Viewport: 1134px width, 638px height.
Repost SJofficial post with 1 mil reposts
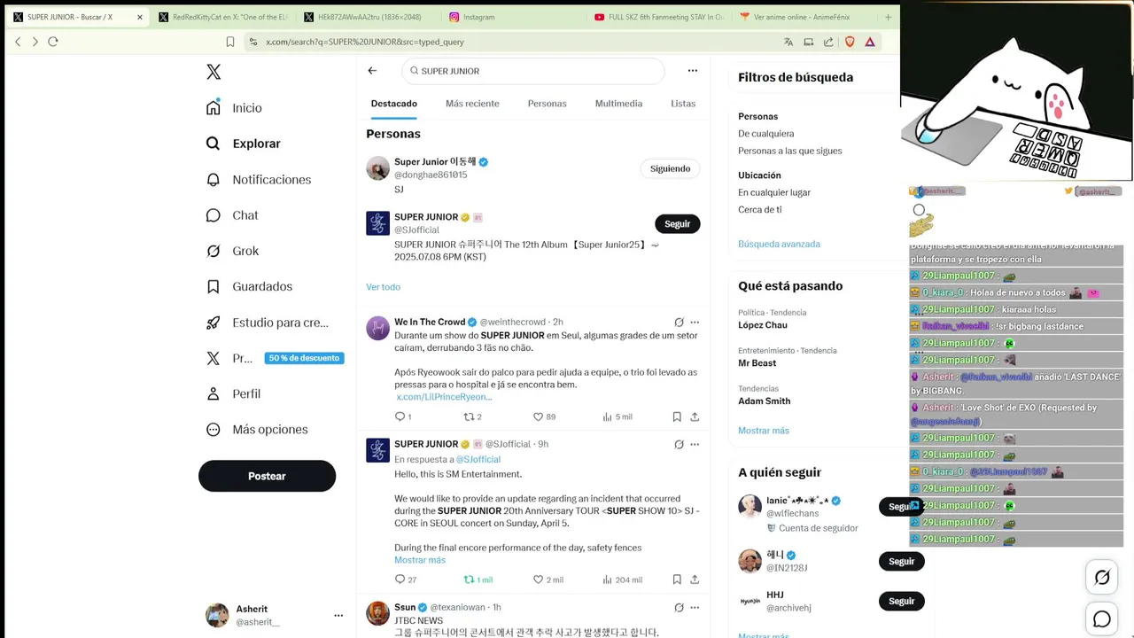(x=470, y=580)
